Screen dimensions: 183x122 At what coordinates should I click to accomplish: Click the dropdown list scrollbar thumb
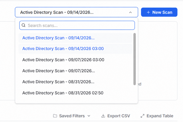(x=135, y=59)
